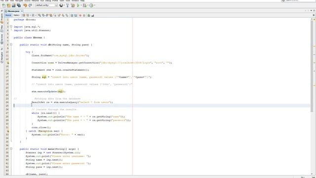
Task: Click 'stm.executeUpdate' on line 21
Action: pyautogui.click(x=44, y=91)
